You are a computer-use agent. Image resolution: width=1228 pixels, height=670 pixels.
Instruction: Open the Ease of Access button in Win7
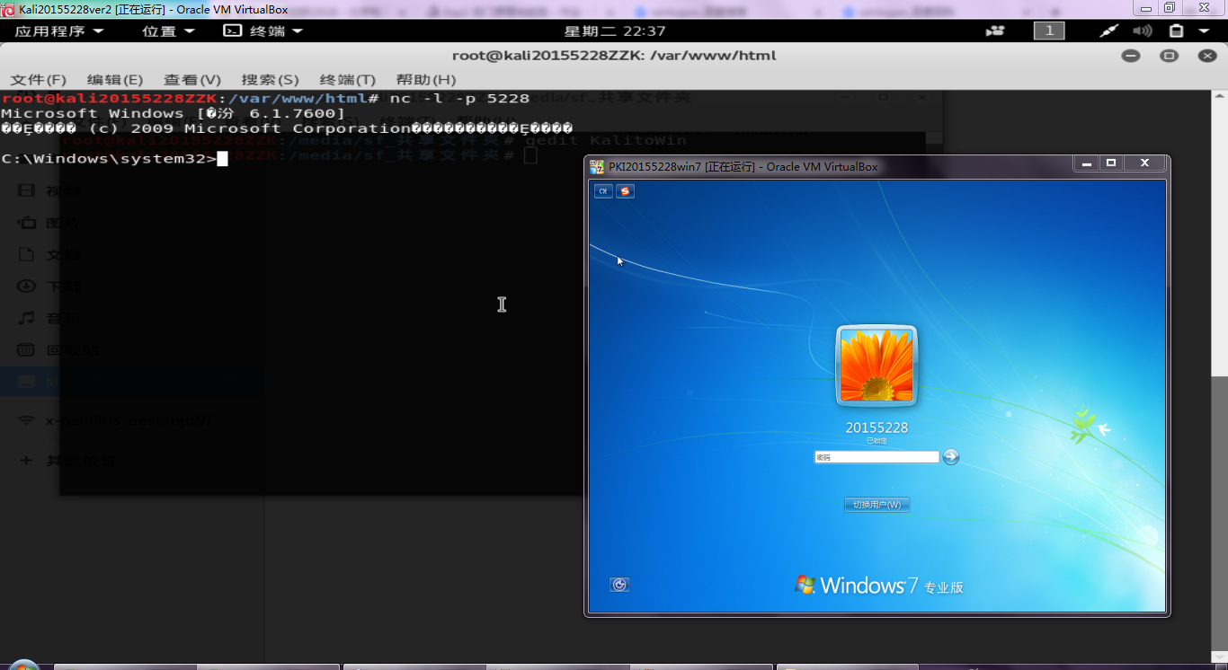(619, 585)
